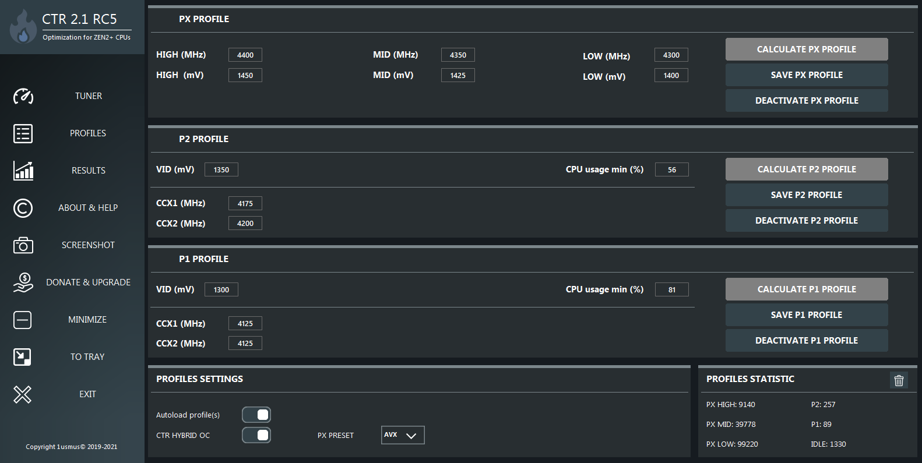This screenshot has width=922, height=463.
Task: Click the PX MID (MHz) 4350 field
Action: pos(458,55)
